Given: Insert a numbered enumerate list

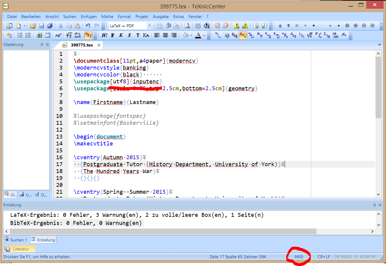Looking at the screenshot, I should click(x=28, y=35).
